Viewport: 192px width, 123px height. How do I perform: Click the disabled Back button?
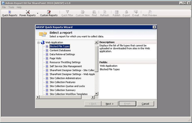[x=93, y=104]
